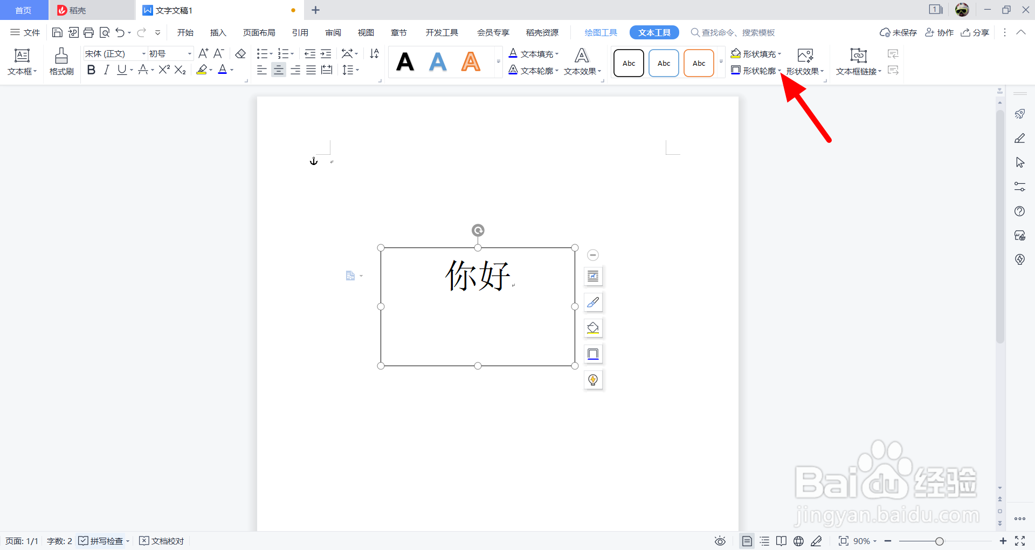Switch to the Home (首页) tab
Viewport: 1035px width, 550px height.
[24, 10]
